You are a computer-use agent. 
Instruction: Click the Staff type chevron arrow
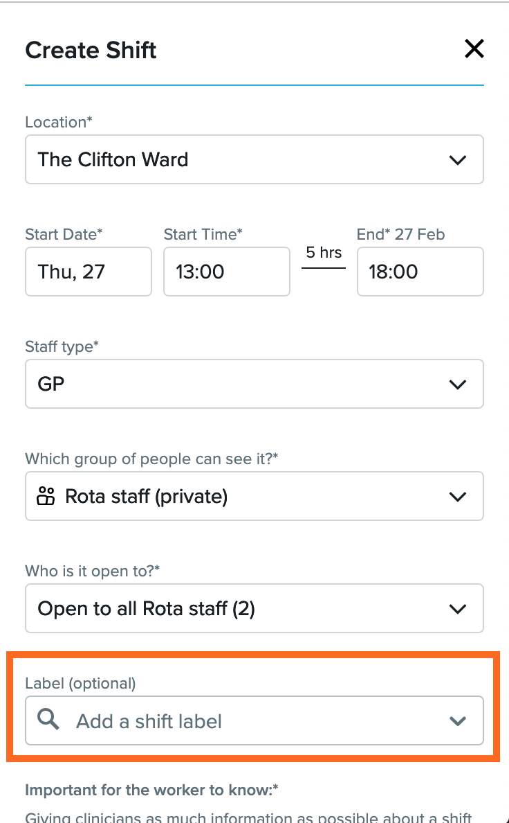click(x=458, y=384)
